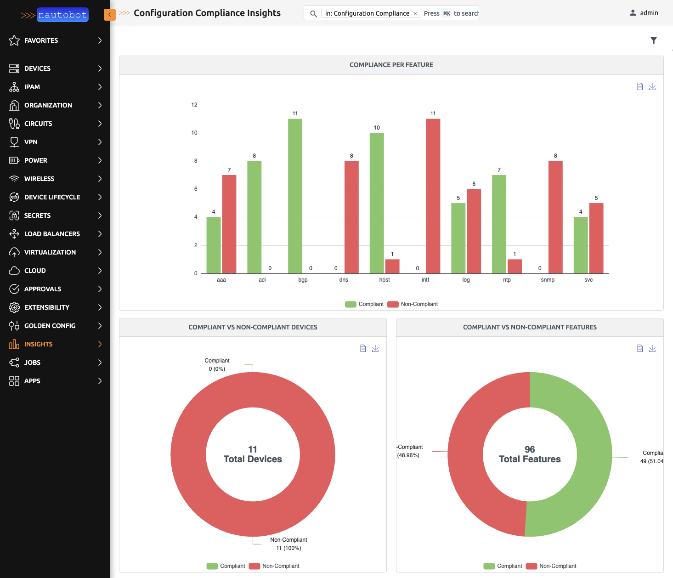The height and width of the screenshot is (578, 673).
Task: Download the Compliance Per Feature chart
Action: point(652,87)
